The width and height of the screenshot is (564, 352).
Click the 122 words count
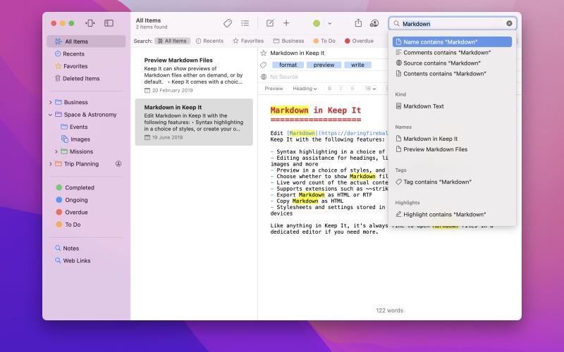390,310
